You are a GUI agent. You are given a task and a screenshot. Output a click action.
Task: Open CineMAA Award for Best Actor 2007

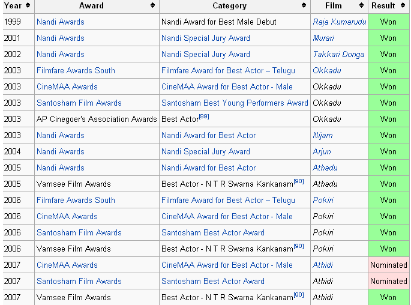[227, 265]
